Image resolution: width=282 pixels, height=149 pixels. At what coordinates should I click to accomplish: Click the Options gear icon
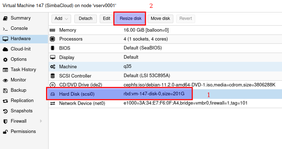pyautogui.click(x=5, y=60)
